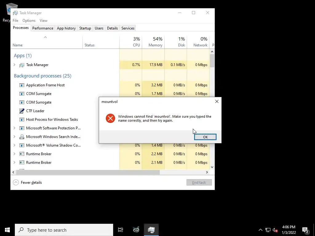Open the Windows Start menu
This screenshot has height=236, width=315.
pyautogui.click(x=7, y=230)
